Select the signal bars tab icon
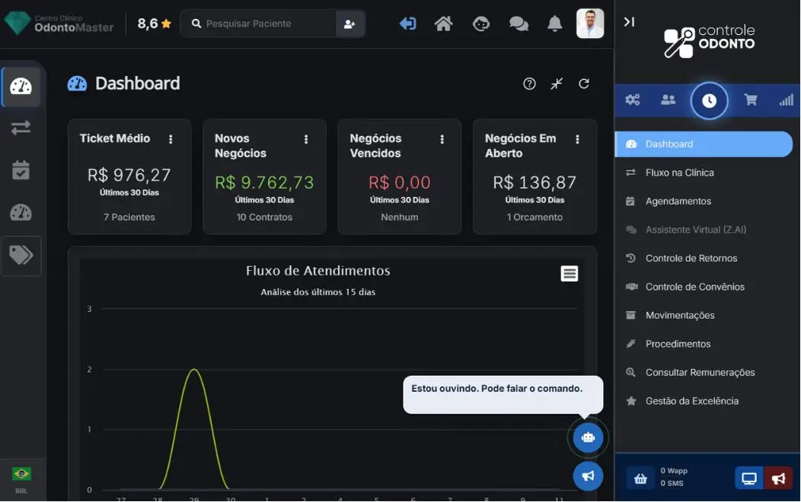Image resolution: width=801 pixels, height=502 pixels. tap(787, 100)
